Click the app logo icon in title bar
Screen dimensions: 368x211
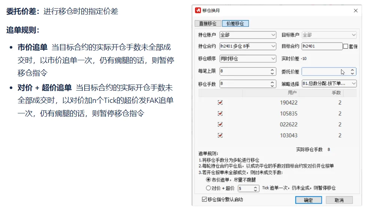[x=198, y=10]
